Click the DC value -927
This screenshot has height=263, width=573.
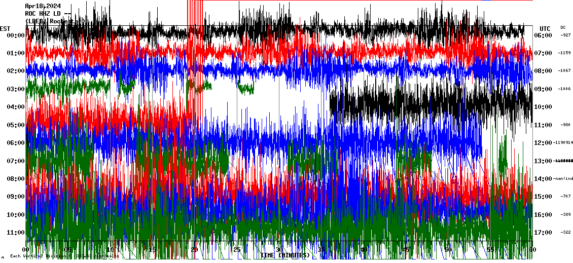point(565,35)
